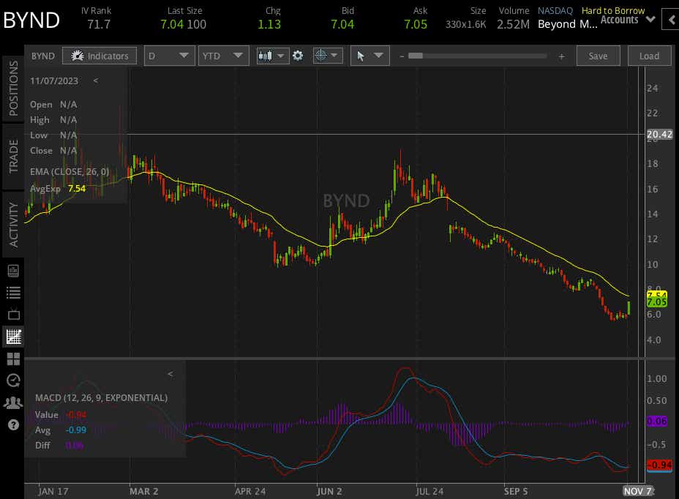This screenshot has height=499, width=679.
Task: Click the JUN 2 date axis label
Action: (x=329, y=491)
